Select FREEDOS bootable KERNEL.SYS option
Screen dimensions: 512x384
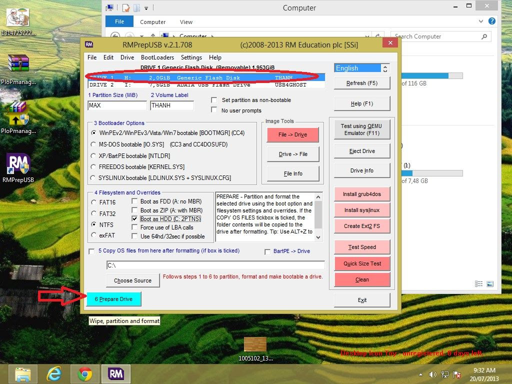pos(93,166)
